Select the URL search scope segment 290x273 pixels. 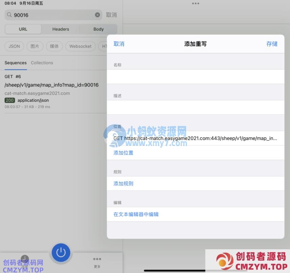[x=23, y=29]
